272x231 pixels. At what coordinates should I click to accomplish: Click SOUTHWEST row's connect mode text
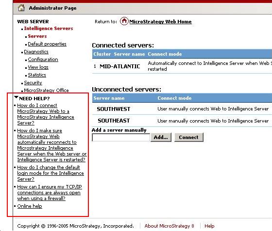tap(213, 109)
